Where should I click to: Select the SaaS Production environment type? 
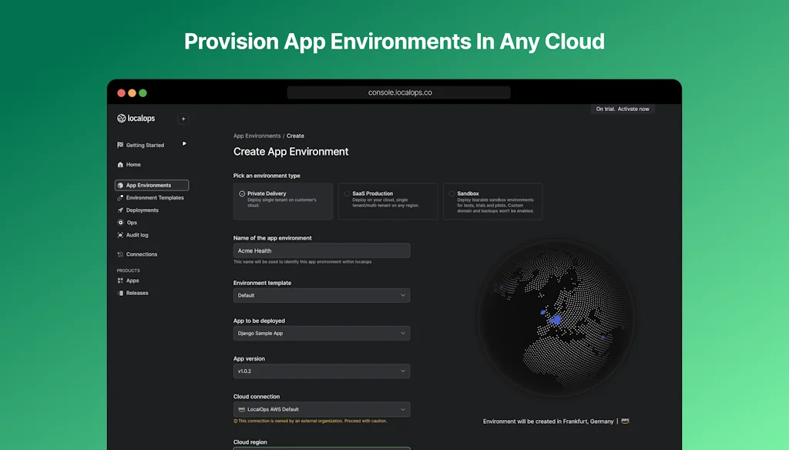point(388,200)
